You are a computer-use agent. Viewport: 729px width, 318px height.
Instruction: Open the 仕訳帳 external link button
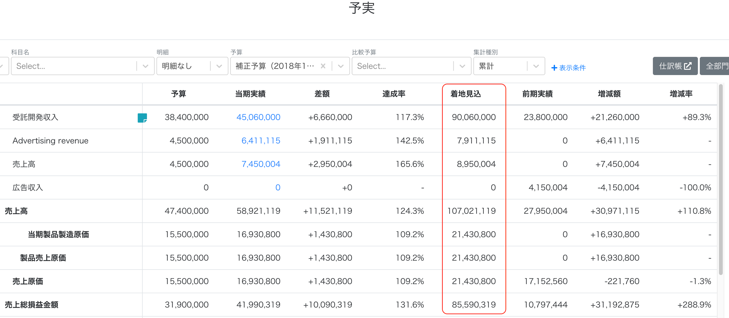click(x=675, y=66)
